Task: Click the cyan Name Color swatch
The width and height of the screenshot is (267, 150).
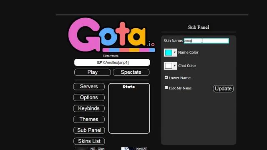Action: point(169,52)
